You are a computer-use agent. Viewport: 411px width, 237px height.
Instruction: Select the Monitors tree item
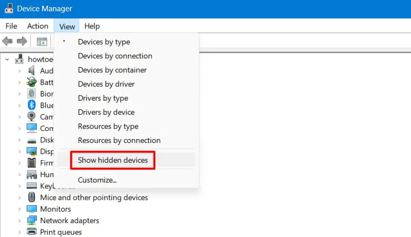point(55,209)
